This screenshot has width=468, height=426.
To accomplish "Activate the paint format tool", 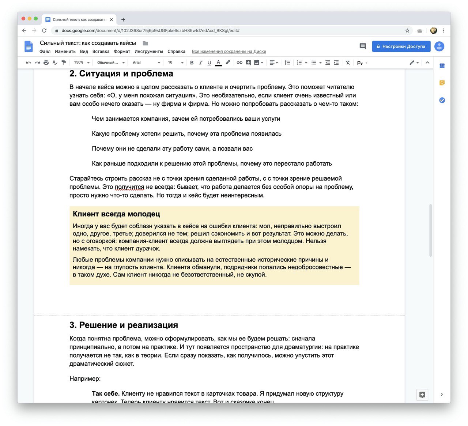I will [x=64, y=63].
